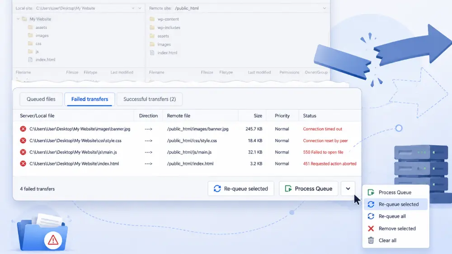Image resolution: width=452 pixels, height=254 pixels.
Task: Click the remote images folder icon
Action: click(x=152, y=44)
